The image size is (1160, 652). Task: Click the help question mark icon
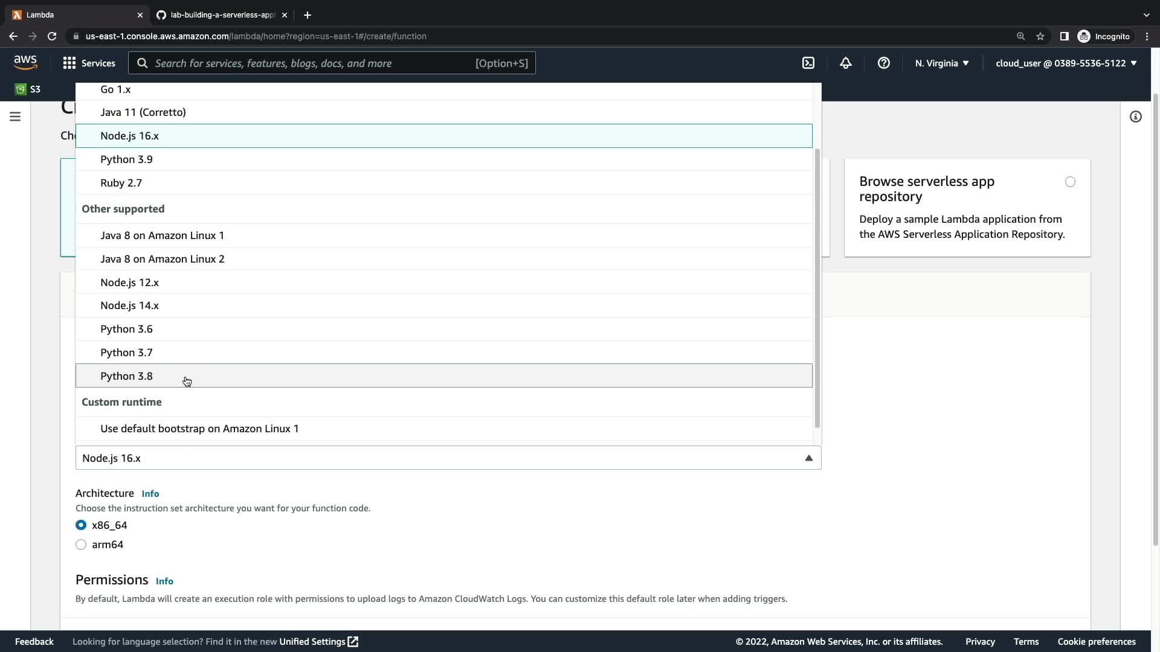(883, 63)
